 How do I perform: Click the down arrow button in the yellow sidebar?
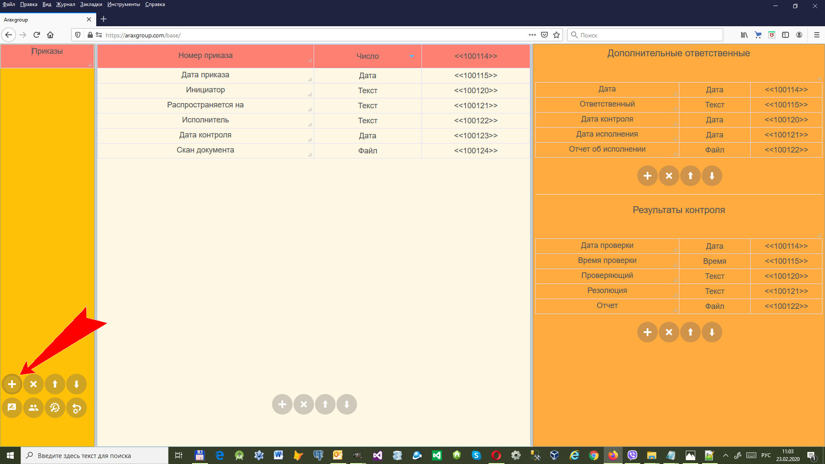(76, 384)
